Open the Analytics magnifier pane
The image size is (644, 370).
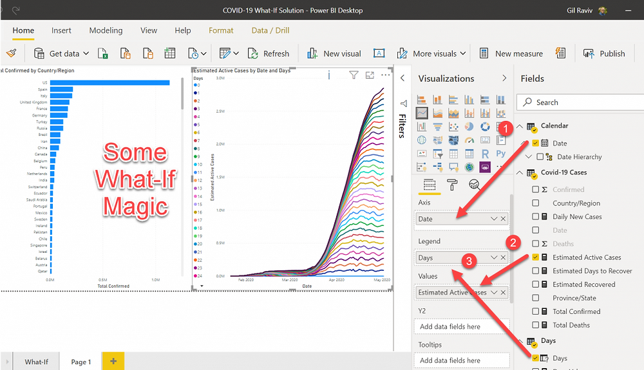475,185
